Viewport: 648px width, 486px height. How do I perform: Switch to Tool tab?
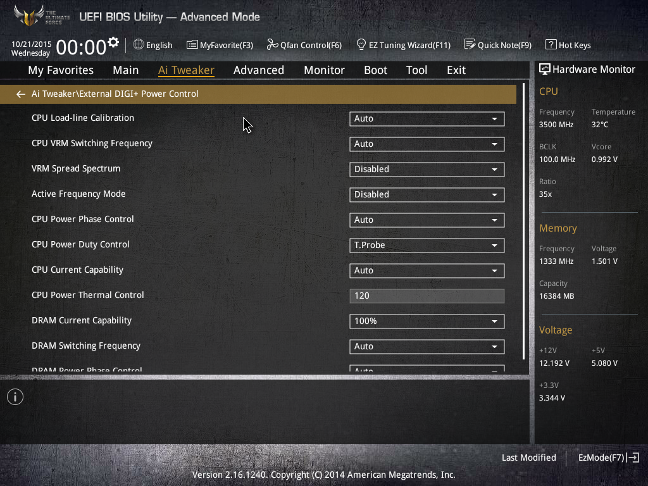416,70
